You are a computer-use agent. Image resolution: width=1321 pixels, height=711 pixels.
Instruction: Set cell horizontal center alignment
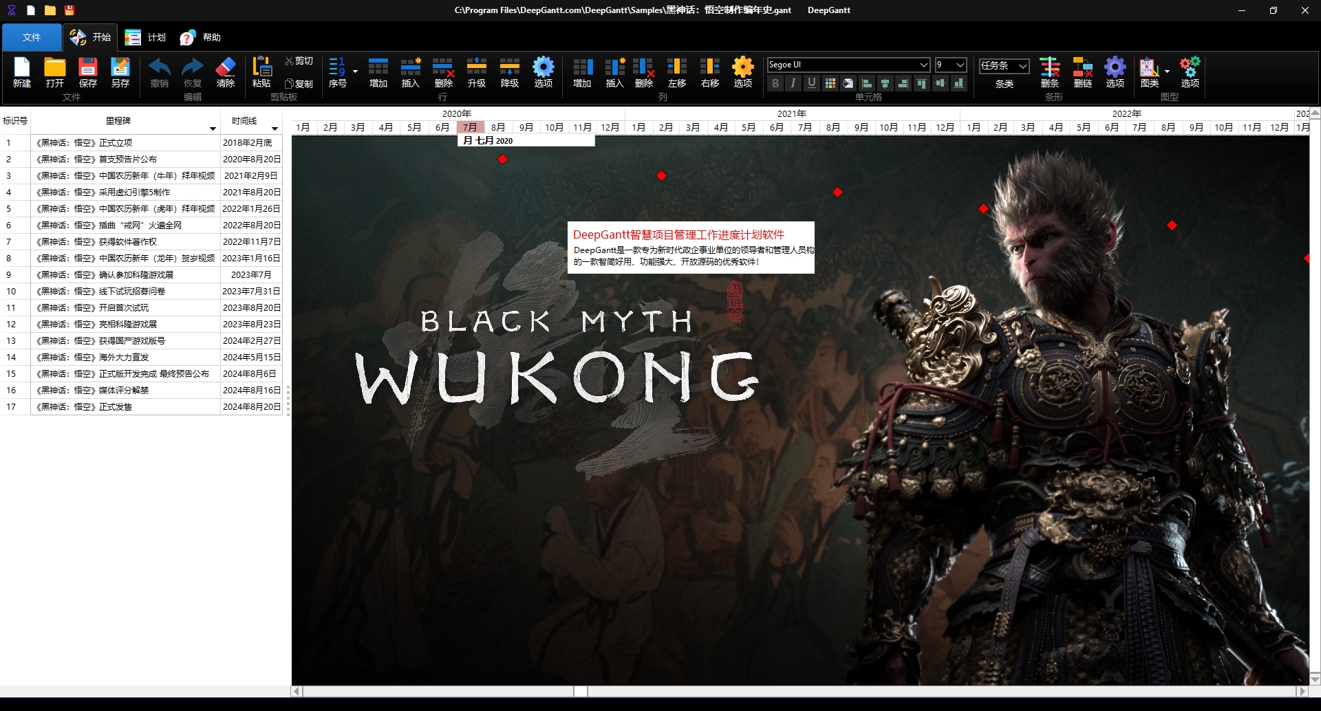tap(885, 83)
